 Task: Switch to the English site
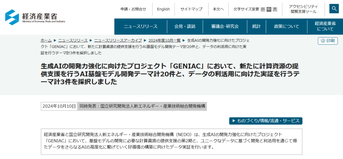(163, 9)
